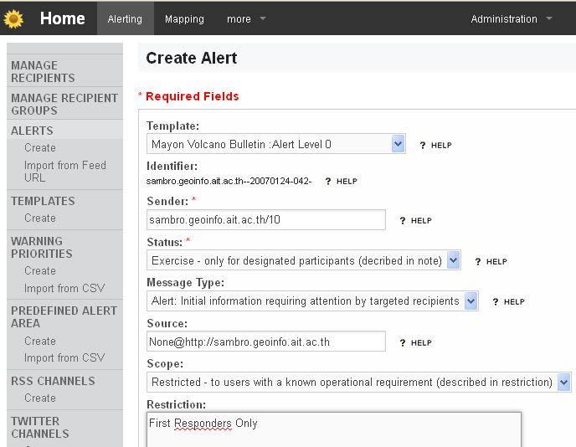Click into the Sender text field
Viewport: 576px width, 447px height.
pyautogui.click(x=265, y=219)
